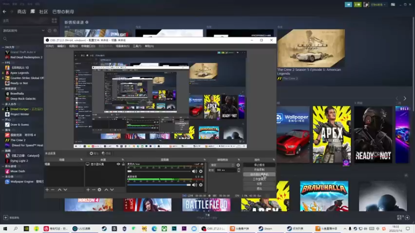Click the recent-activity clock icon in Steam sidebar

pyautogui.click(x=49, y=31)
